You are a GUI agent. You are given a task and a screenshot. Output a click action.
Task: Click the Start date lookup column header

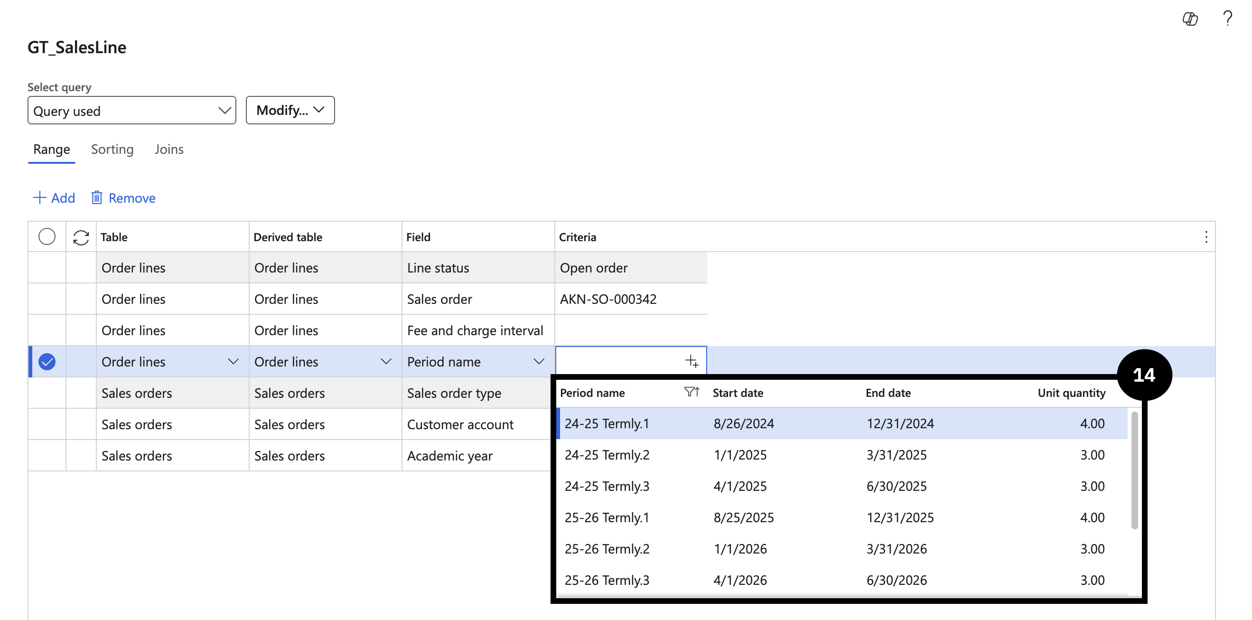pyautogui.click(x=738, y=393)
